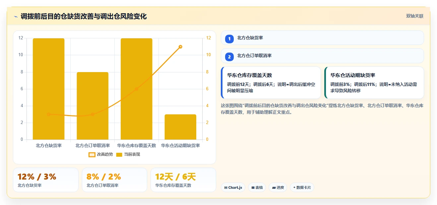This screenshot has width=437, height=205.
Task: Toggle the 改善趋势 legend swatch
Action: pyautogui.click(x=92, y=154)
